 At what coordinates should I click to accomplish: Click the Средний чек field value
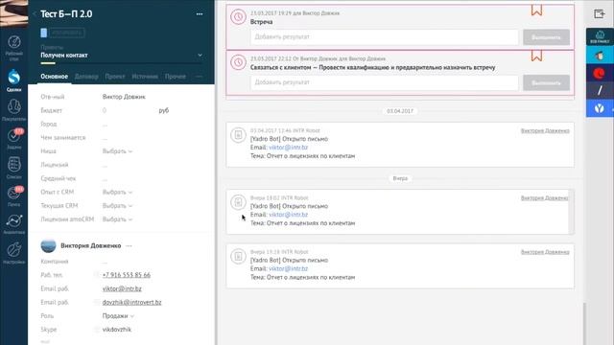pos(105,179)
